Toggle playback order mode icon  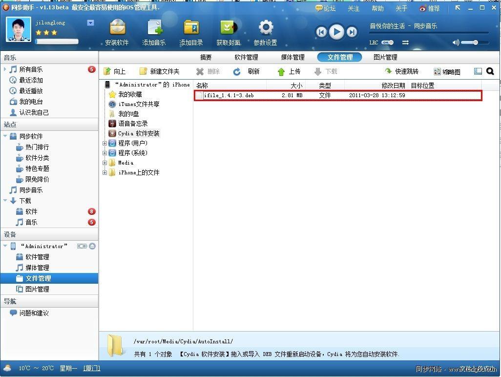[405, 42]
